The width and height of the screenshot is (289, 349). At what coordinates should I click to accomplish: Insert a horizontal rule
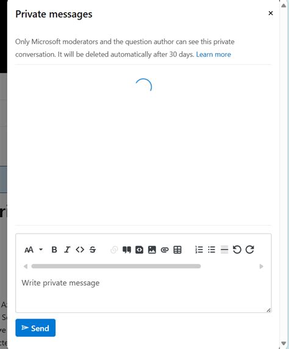click(224, 250)
